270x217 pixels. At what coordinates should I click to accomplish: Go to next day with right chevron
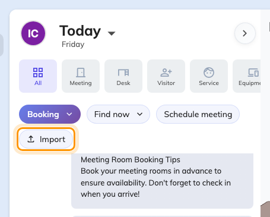(245, 33)
